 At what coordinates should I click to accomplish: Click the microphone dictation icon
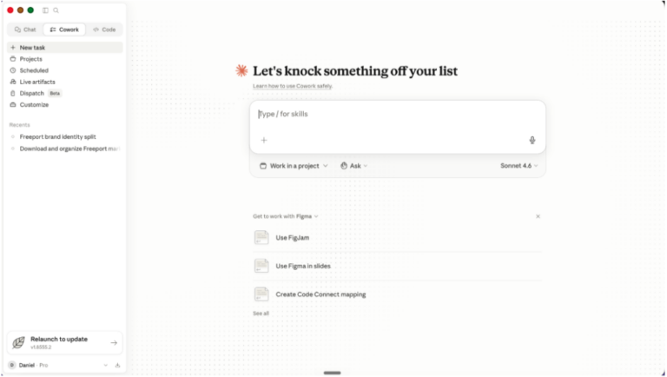pyautogui.click(x=532, y=140)
